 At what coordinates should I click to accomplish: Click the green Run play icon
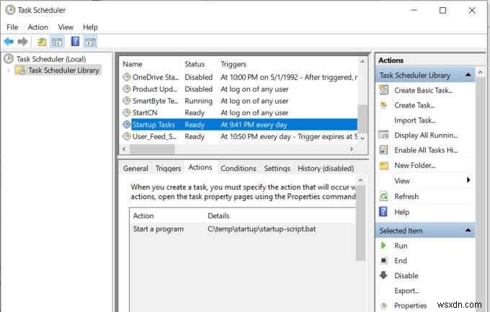click(x=383, y=246)
